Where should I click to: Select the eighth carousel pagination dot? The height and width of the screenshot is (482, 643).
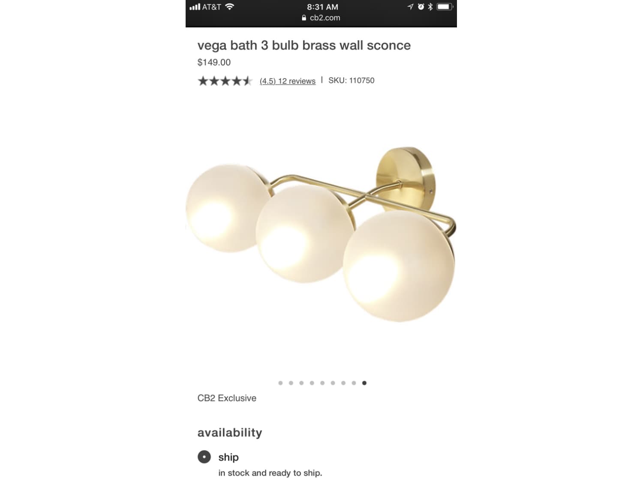pos(354,383)
